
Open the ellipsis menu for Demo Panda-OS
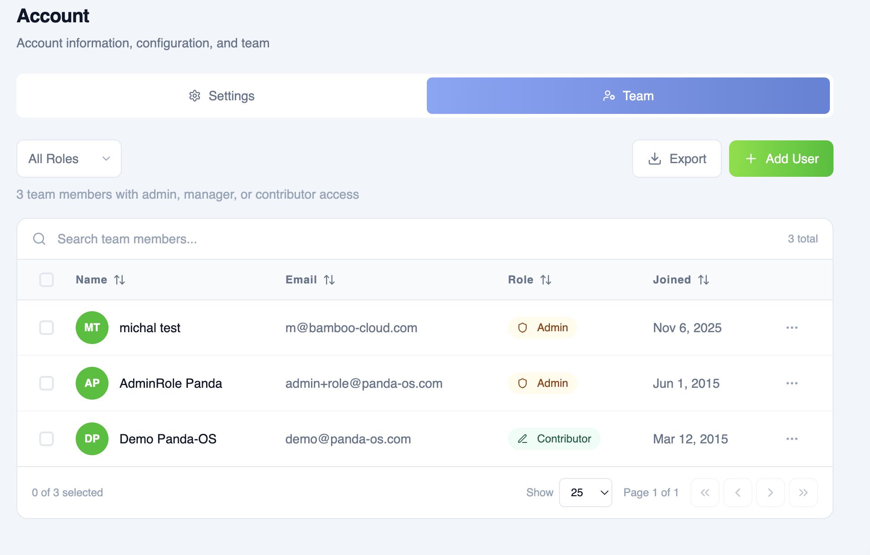coord(792,439)
